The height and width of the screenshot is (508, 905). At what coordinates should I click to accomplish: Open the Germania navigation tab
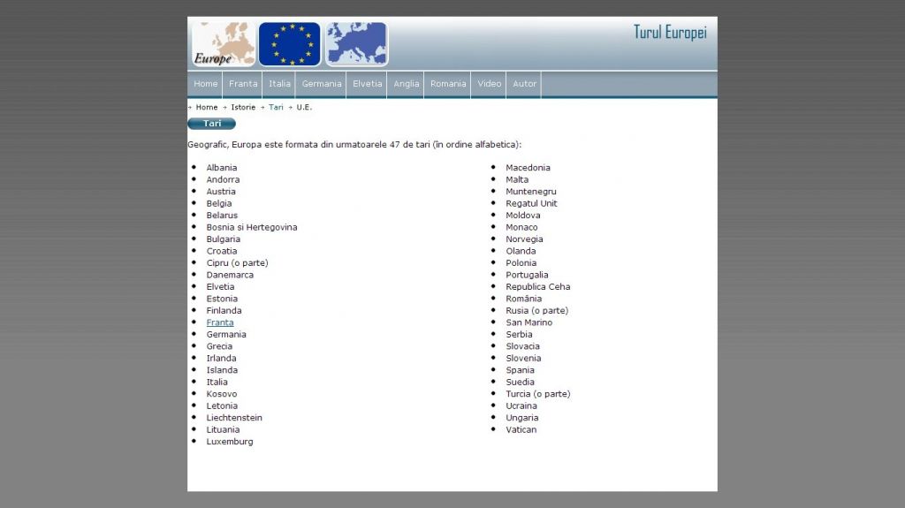point(322,84)
